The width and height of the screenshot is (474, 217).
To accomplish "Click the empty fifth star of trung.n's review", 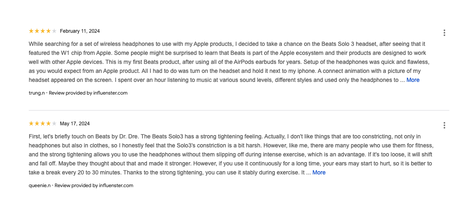I will pos(54,31).
